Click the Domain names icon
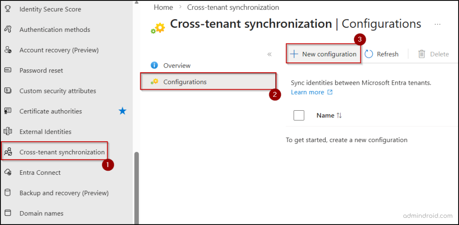 click(8, 213)
